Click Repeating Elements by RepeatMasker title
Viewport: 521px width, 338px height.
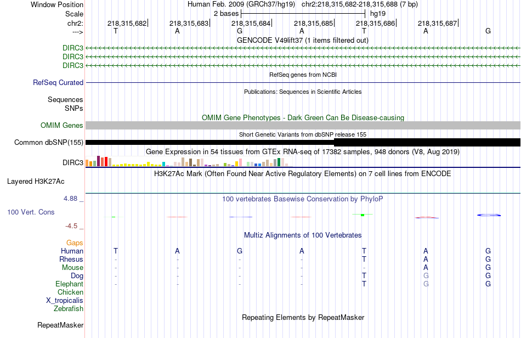(x=303, y=317)
